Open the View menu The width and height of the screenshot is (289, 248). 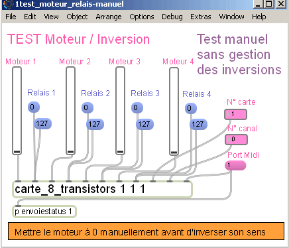pyautogui.click(x=51, y=17)
